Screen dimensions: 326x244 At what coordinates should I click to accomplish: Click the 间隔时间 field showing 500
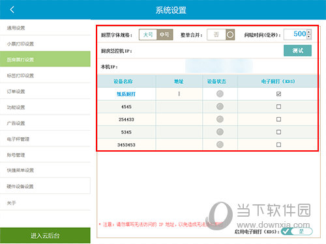(295, 34)
